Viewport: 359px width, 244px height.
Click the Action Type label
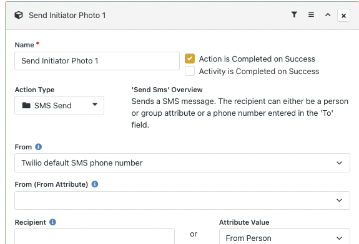point(34,90)
